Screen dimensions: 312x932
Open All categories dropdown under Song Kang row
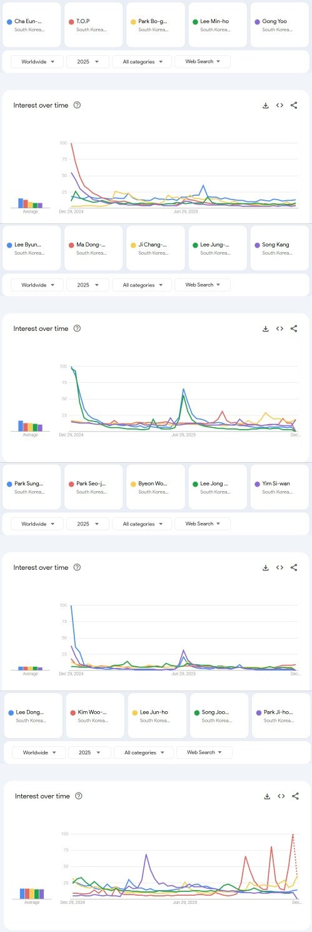pos(142,285)
